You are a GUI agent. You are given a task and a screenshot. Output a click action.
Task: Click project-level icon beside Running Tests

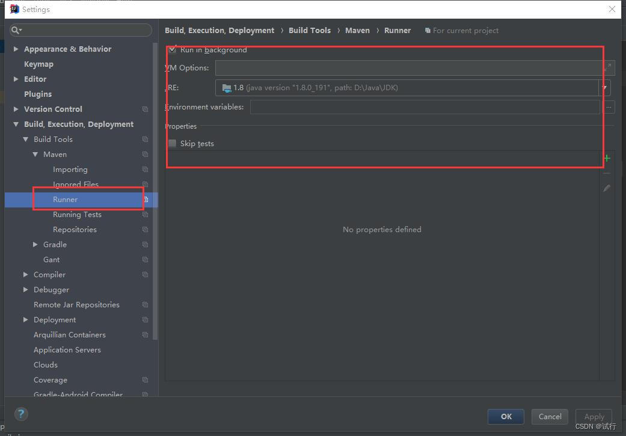pyautogui.click(x=146, y=215)
